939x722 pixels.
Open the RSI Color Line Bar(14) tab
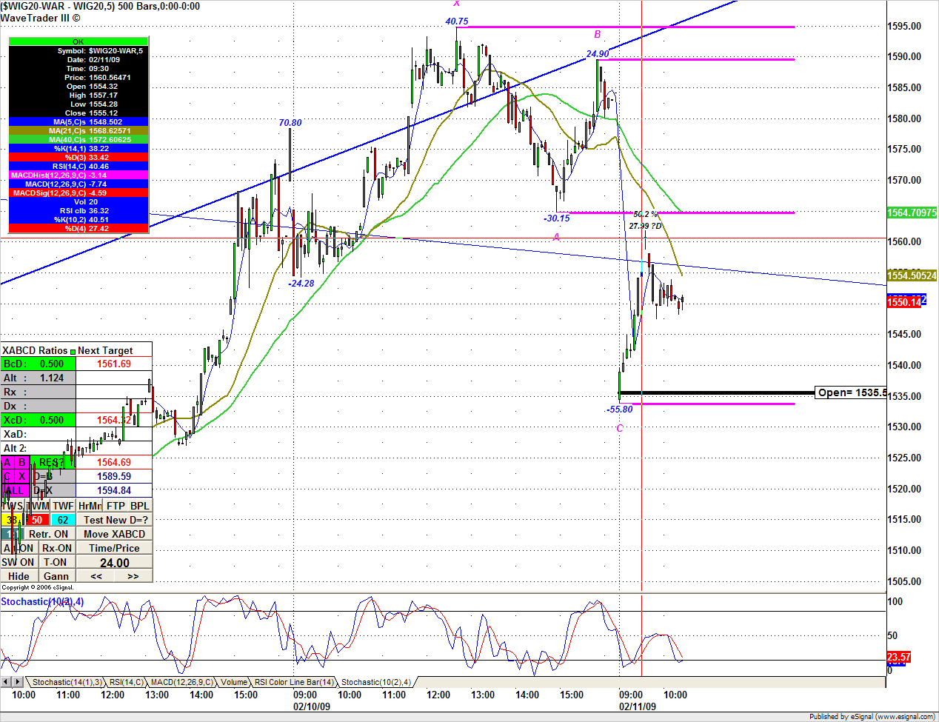pos(294,682)
